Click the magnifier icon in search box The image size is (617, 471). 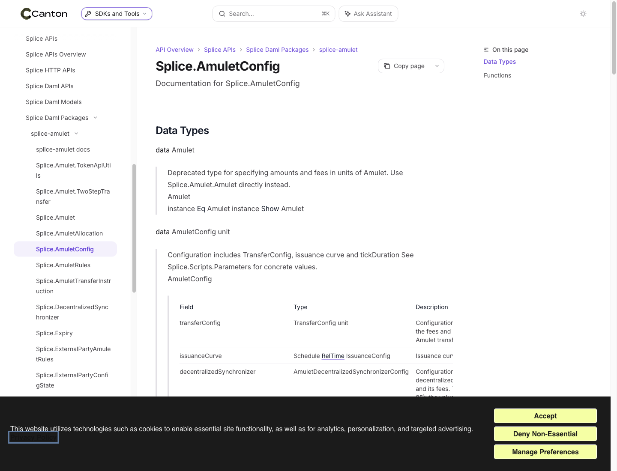(222, 14)
